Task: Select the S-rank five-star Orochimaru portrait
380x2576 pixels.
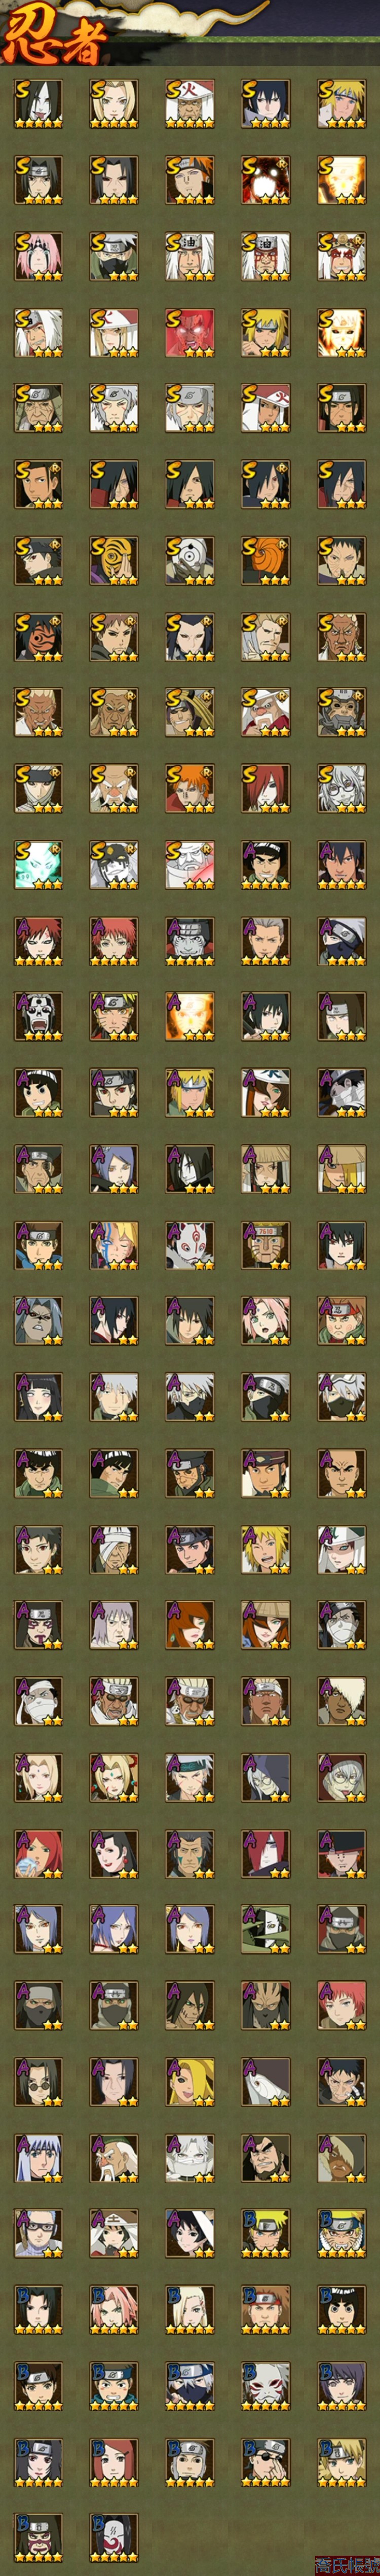Action: (38, 104)
